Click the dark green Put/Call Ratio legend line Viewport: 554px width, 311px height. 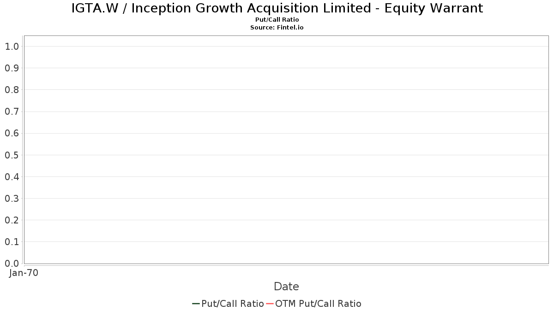tap(196, 304)
